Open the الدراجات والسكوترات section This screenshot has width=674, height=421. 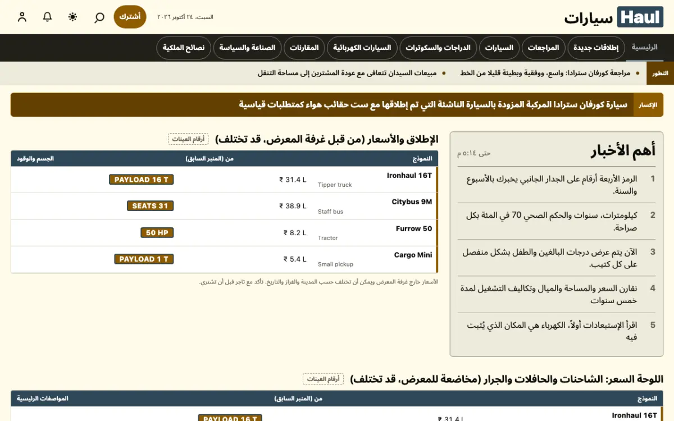(438, 48)
